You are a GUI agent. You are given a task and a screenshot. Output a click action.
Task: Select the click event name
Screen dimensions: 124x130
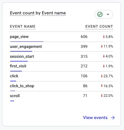tap(14, 76)
